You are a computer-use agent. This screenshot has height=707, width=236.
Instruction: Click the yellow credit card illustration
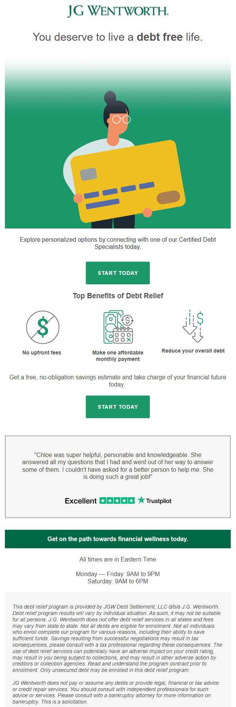pyautogui.click(x=128, y=181)
